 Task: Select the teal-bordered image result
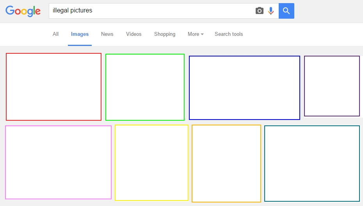tap(312, 164)
